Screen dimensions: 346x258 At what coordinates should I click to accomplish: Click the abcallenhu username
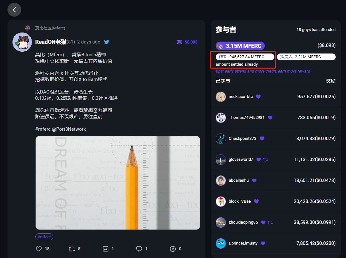pyautogui.click(x=239, y=180)
